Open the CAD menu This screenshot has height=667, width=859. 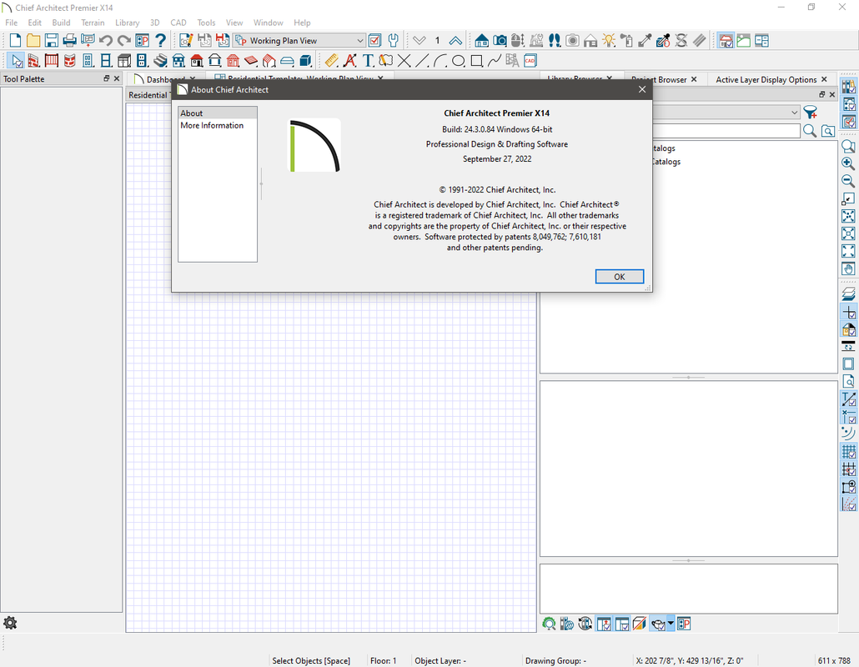[x=178, y=23]
